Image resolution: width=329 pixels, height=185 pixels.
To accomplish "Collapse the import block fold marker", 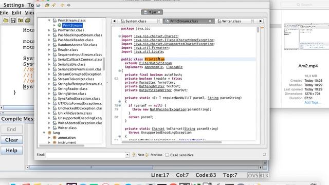I will (119, 36).
